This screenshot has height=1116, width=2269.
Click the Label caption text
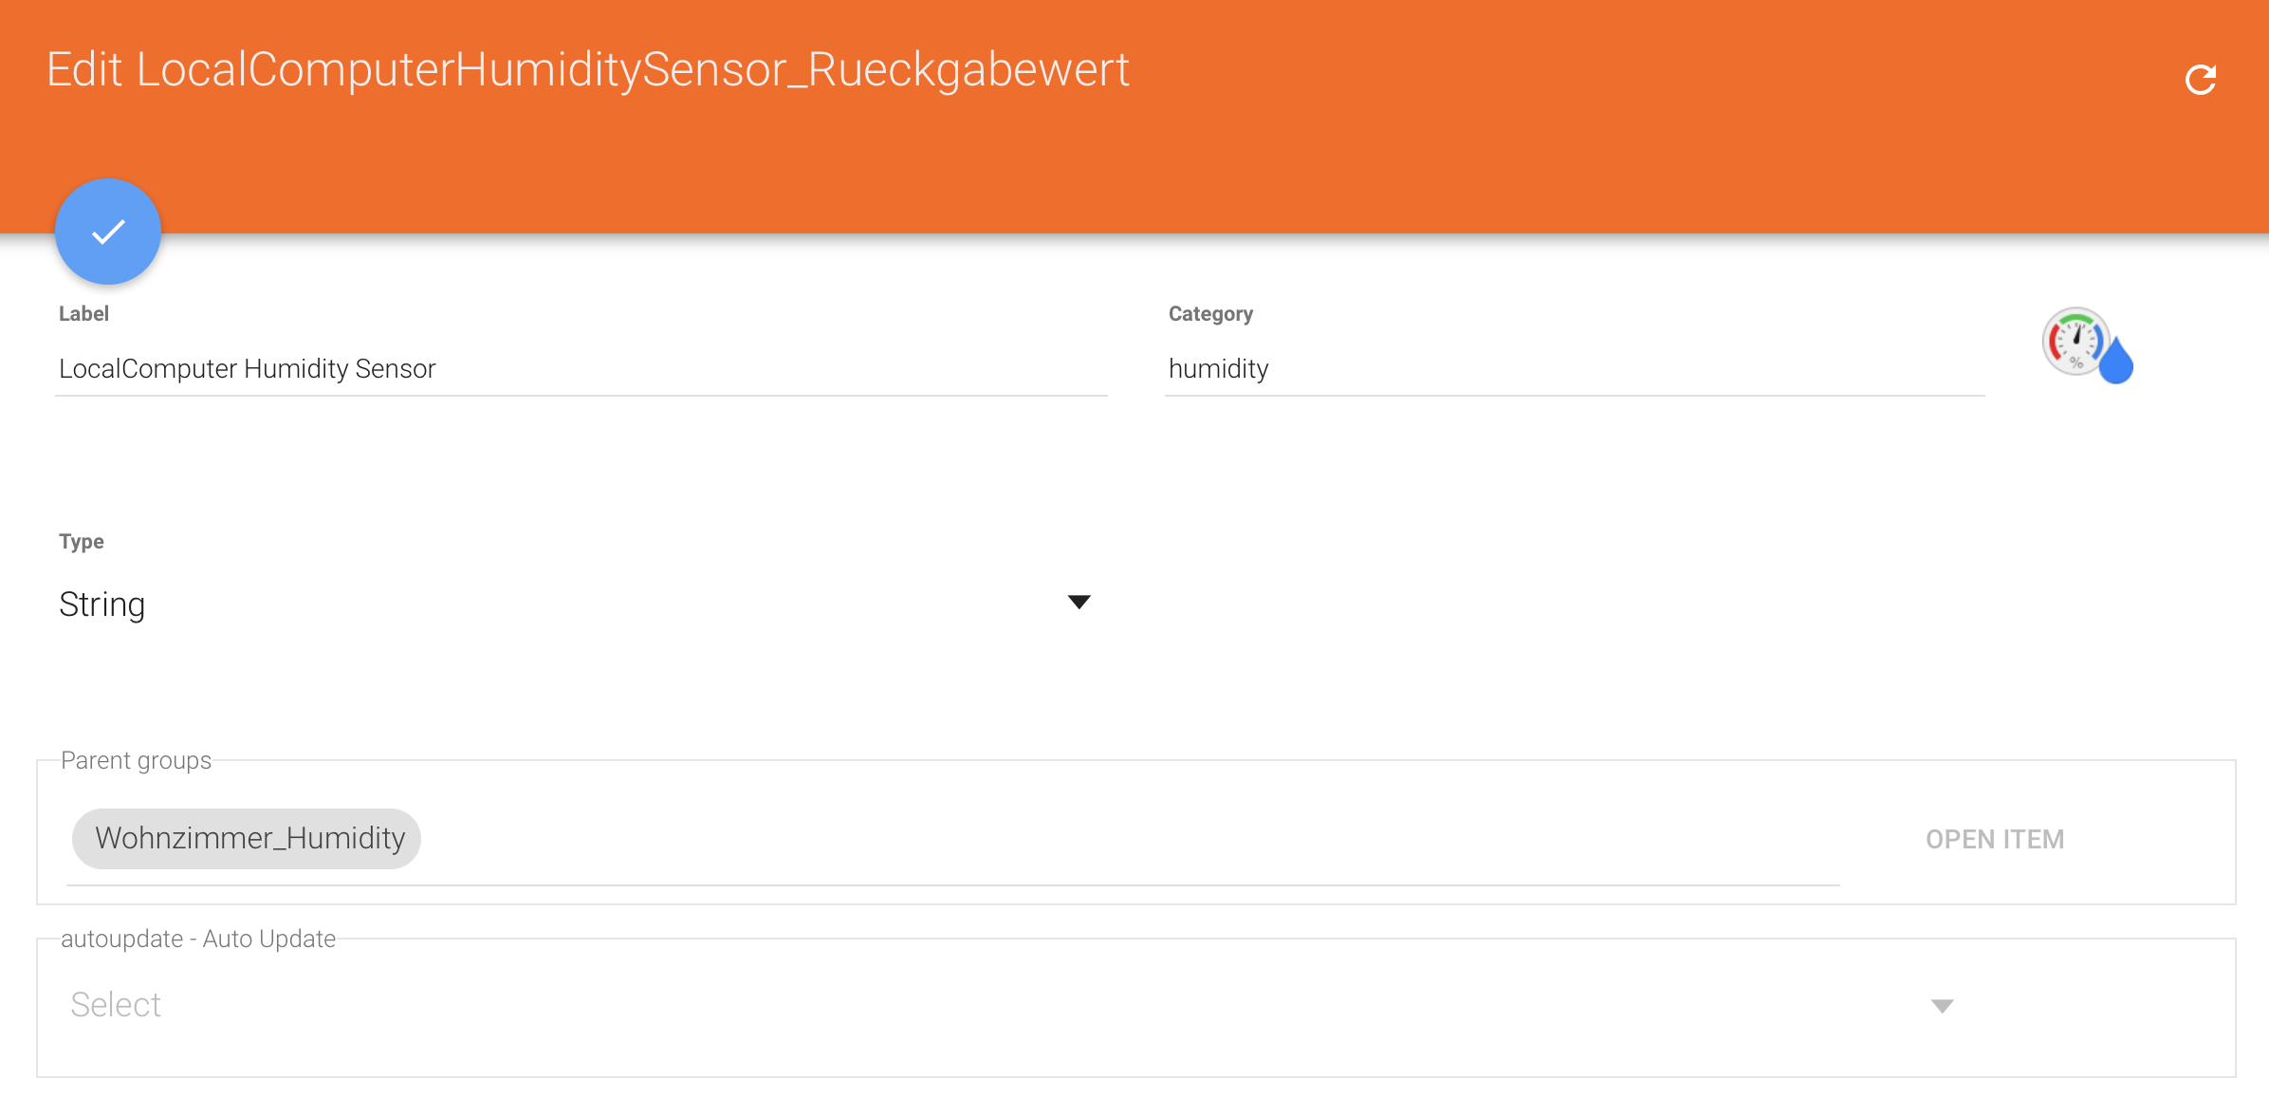pyautogui.click(x=83, y=314)
